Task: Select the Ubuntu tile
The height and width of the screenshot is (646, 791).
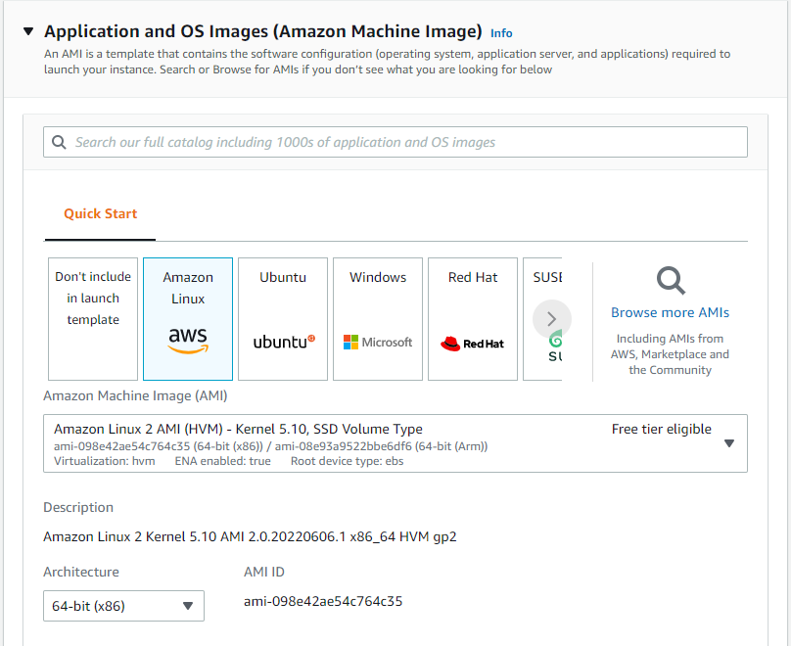Action: (283, 319)
